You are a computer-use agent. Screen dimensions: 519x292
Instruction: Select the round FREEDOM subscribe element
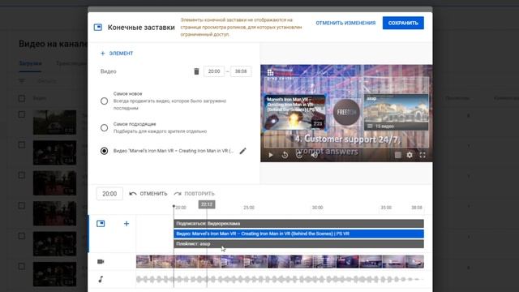346,112
